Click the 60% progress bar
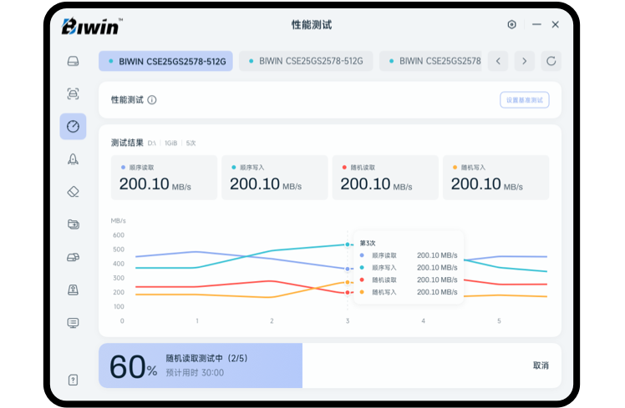Viewport: 625px width, 408px height. (201, 365)
